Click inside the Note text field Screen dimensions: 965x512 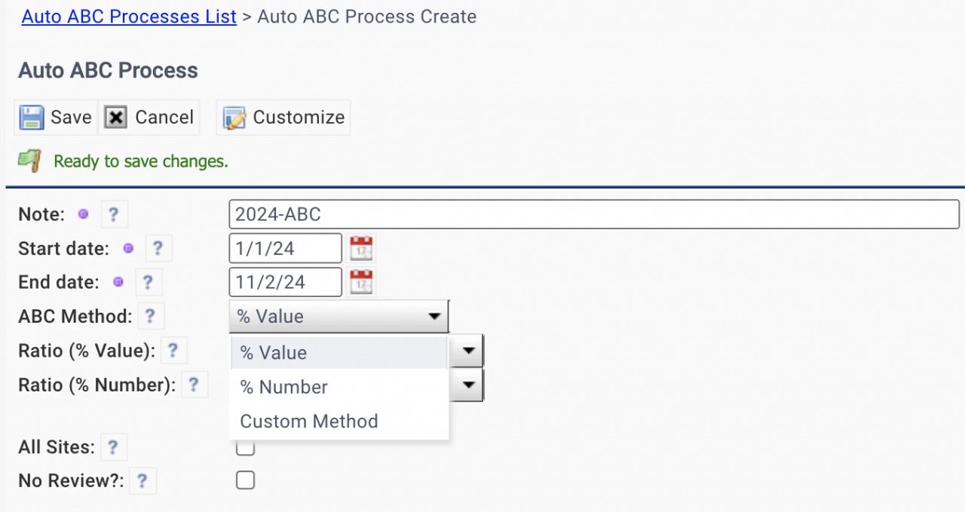(593, 214)
